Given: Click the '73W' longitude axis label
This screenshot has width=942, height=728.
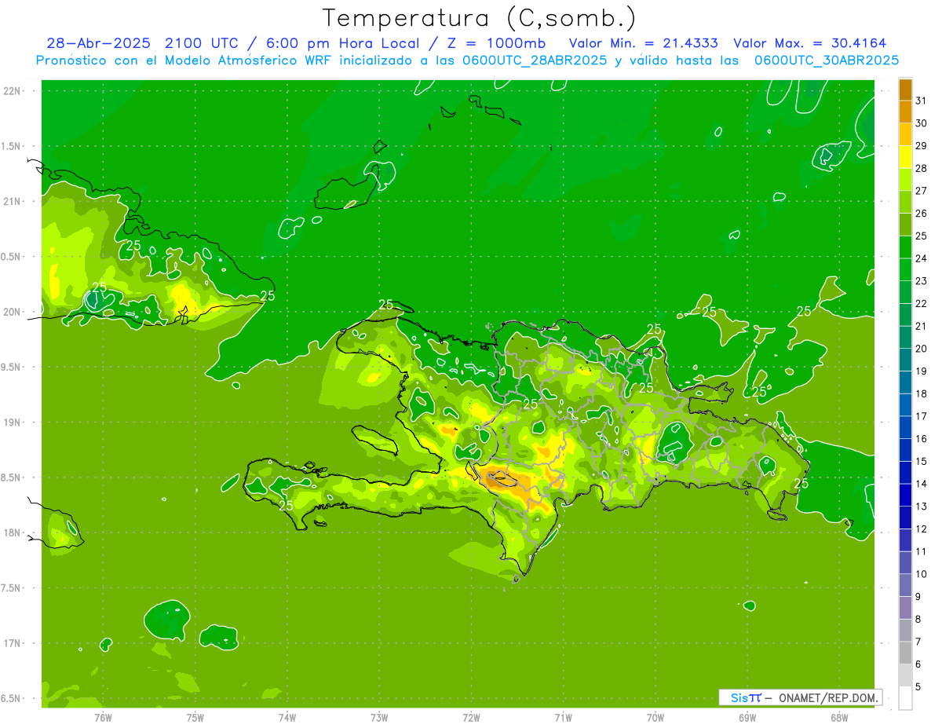Looking at the screenshot, I should (379, 717).
